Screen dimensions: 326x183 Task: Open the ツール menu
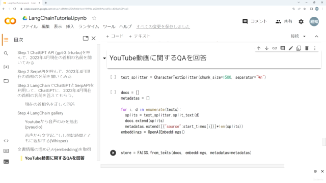[x=109, y=26]
